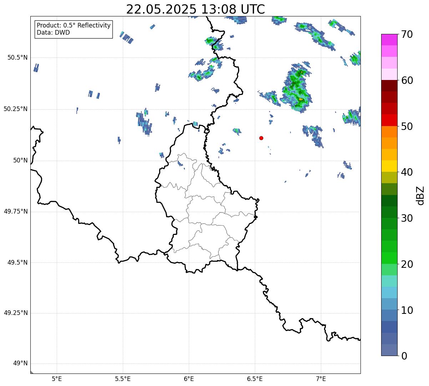The height and width of the screenshot is (386, 429).
Task: Click the bright green swatch just above 20
Action: pyautogui.click(x=389, y=258)
